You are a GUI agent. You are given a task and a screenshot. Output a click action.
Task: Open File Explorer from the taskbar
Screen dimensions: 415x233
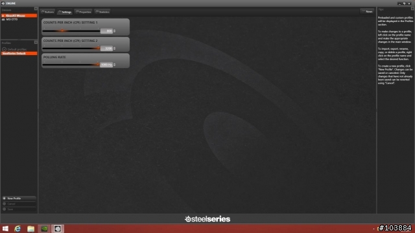[30, 228]
